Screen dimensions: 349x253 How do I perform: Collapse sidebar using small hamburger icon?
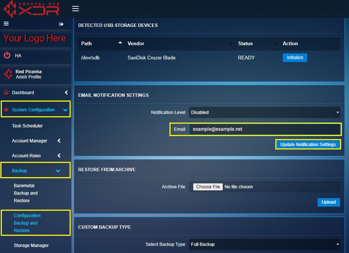click(x=6, y=24)
